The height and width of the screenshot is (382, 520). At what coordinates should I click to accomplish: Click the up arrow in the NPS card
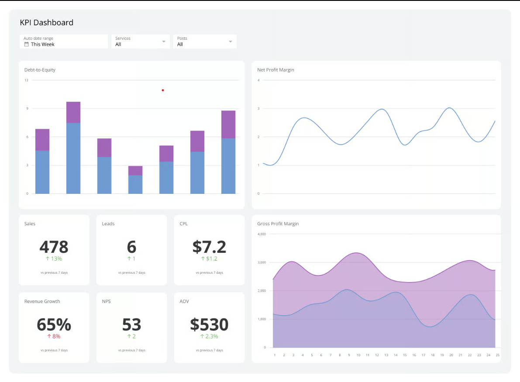(x=129, y=337)
